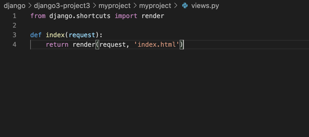Click the highlighted closing parenthesis after 'index.html'
The width and height of the screenshot is (309, 137).
182,45
